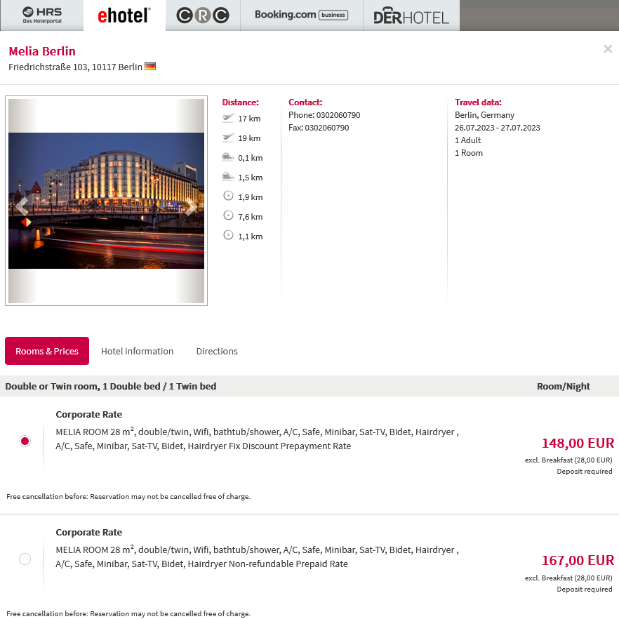This screenshot has width=619, height=619.
Task: Select the 167,00 EUR corporate rate
Action: coord(25,559)
